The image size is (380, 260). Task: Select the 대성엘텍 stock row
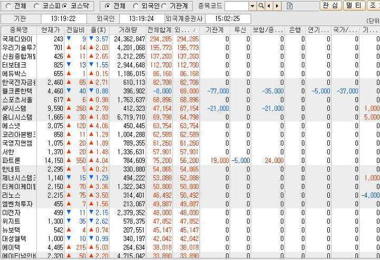point(190,239)
